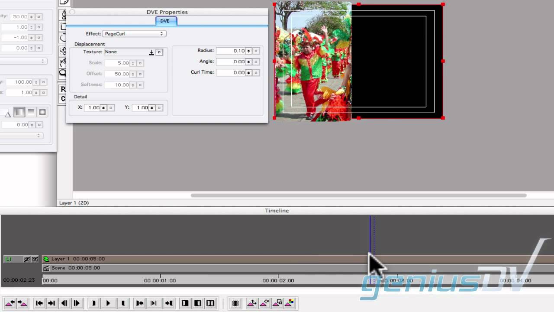Click the left-half-filled view mode icon

[x=185, y=303]
